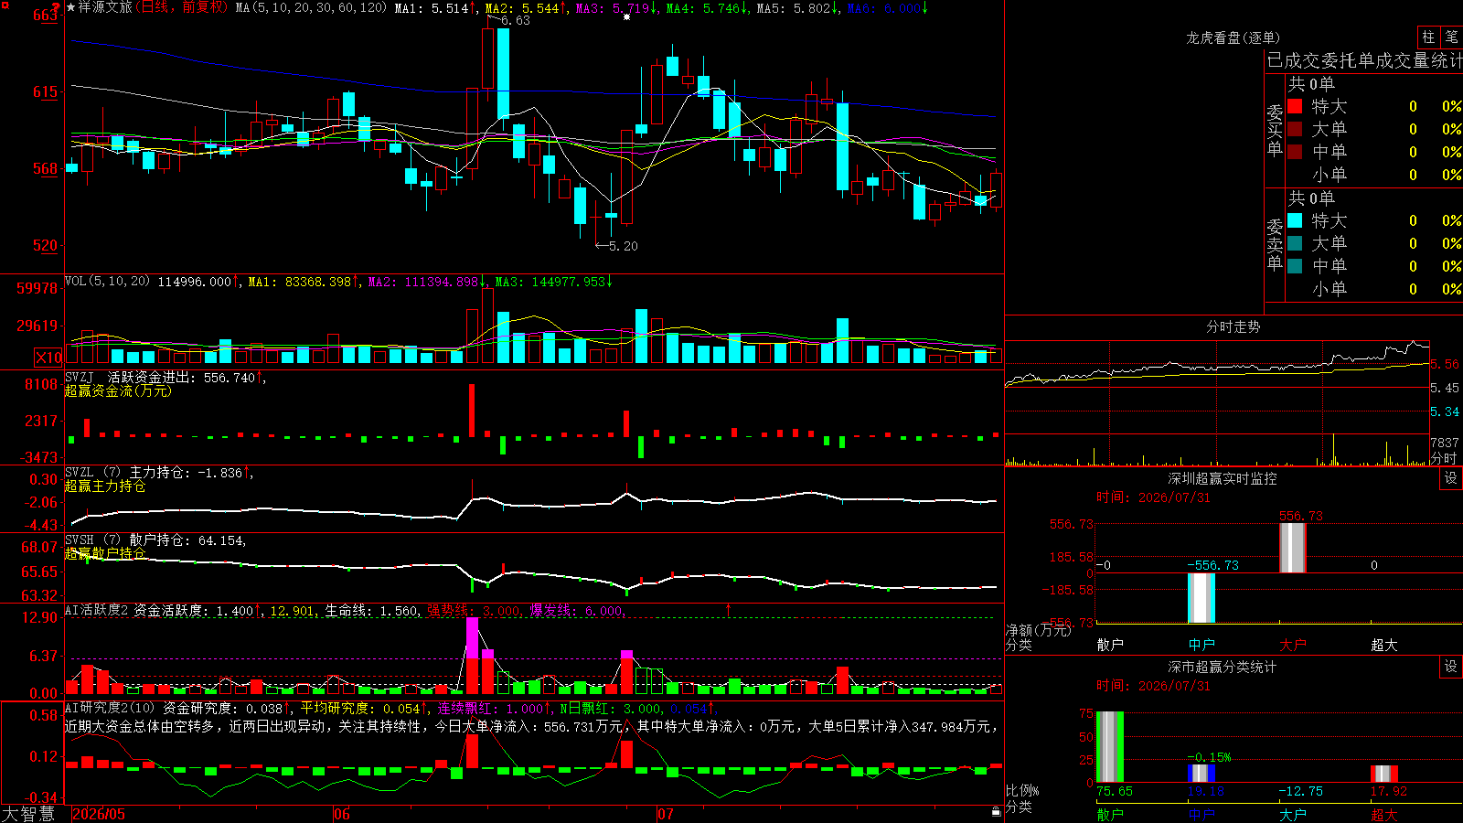Viewport: 1463px width, 823px height.
Task: Click the SVZJ indicator name
Action: (80, 377)
